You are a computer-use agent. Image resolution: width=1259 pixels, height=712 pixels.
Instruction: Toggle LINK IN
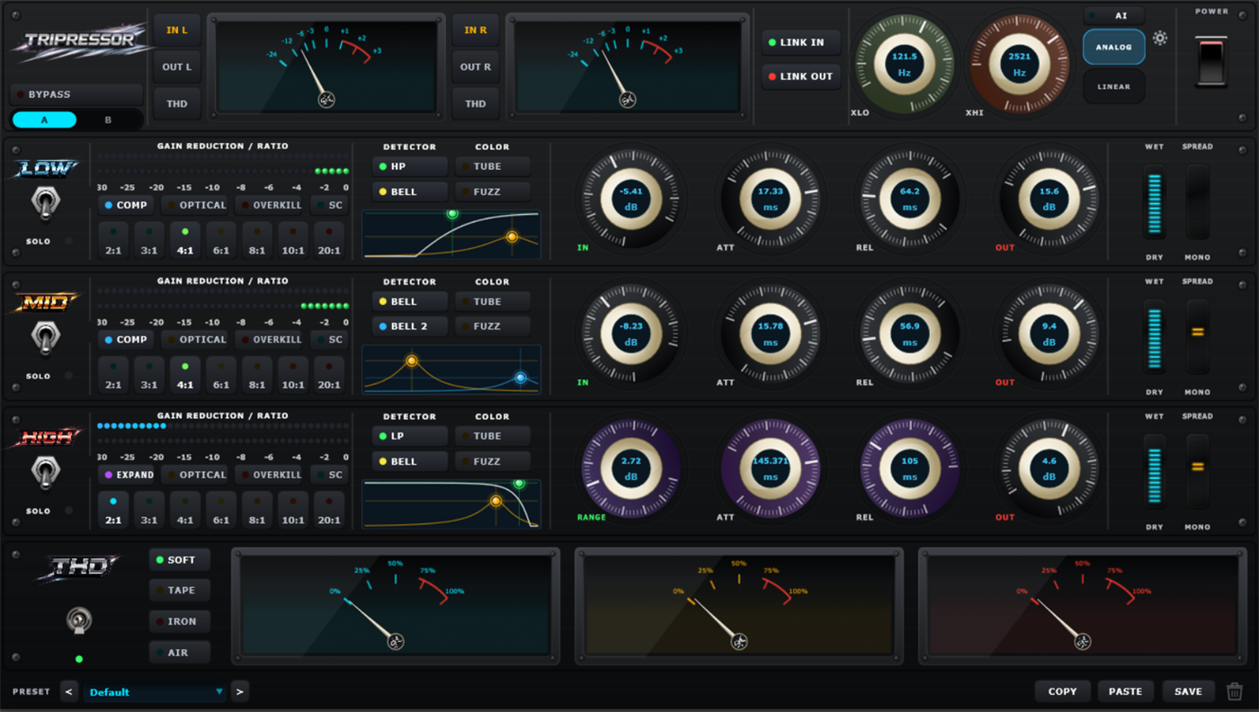point(801,43)
